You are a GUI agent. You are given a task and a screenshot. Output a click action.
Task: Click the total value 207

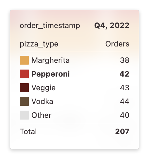122,132
